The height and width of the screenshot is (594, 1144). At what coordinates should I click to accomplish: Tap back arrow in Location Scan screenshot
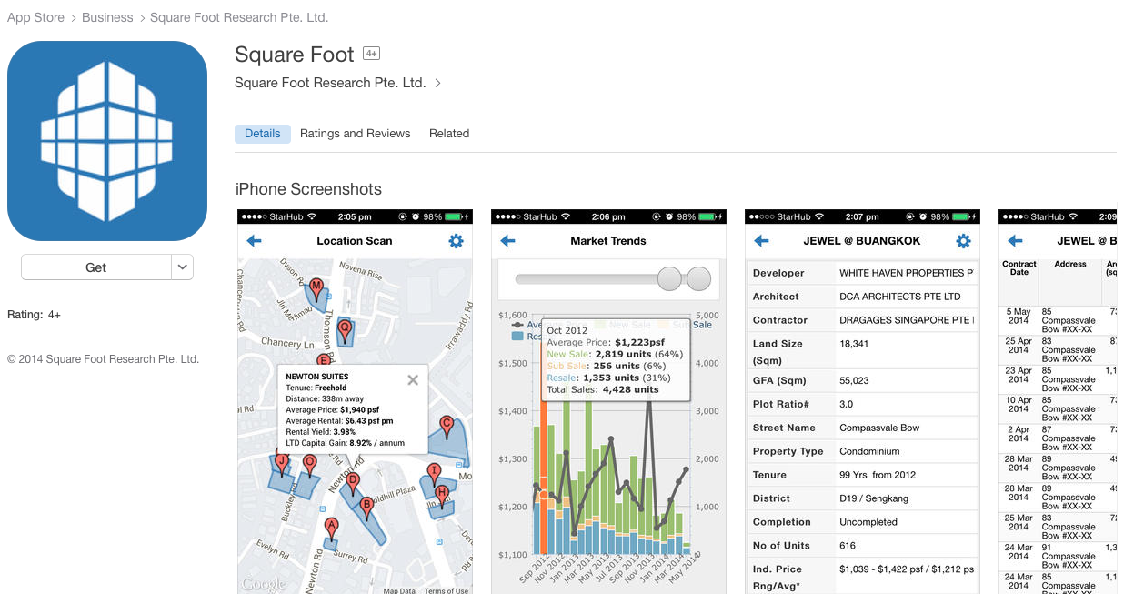pos(254,241)
